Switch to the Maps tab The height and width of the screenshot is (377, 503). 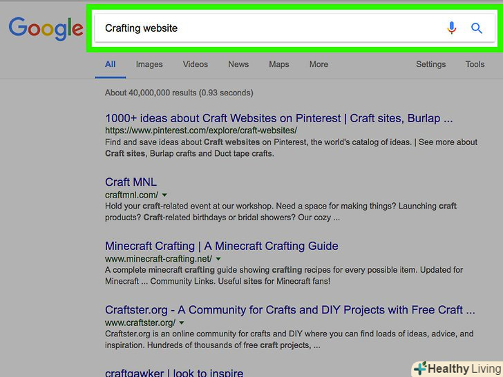[x=279, y=64]
